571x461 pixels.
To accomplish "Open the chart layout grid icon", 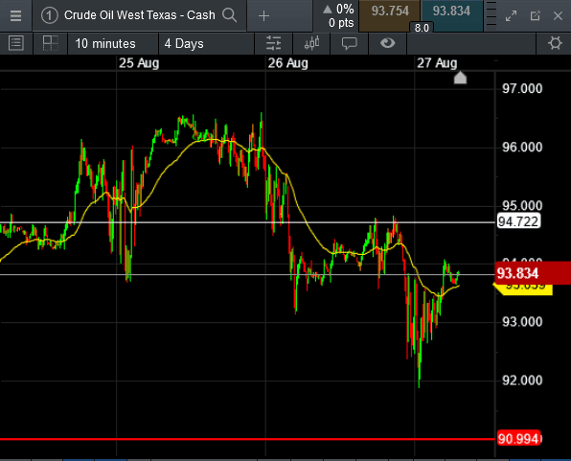I will click(x=50, y=43).
